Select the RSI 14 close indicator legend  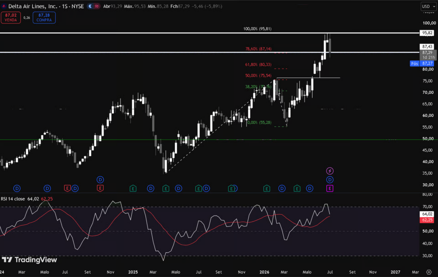[13, 199]
